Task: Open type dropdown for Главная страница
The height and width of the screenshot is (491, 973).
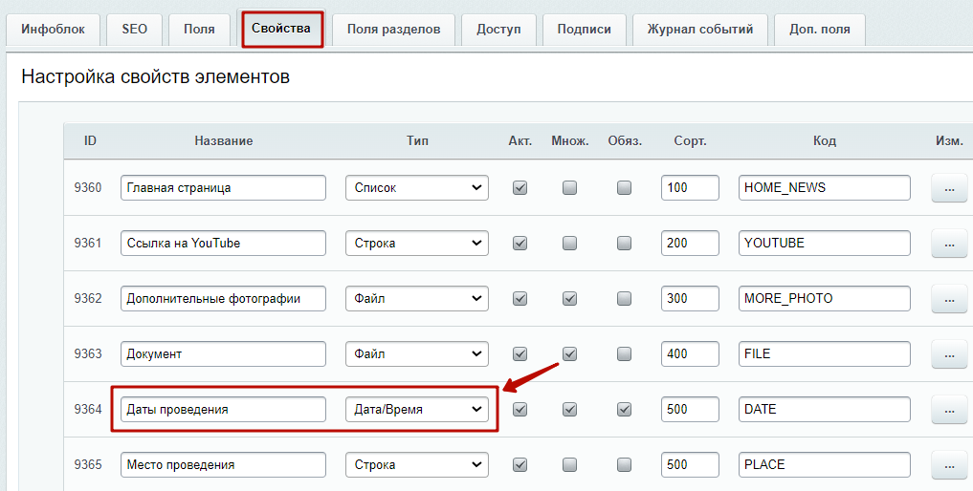Action: (416, 188)
